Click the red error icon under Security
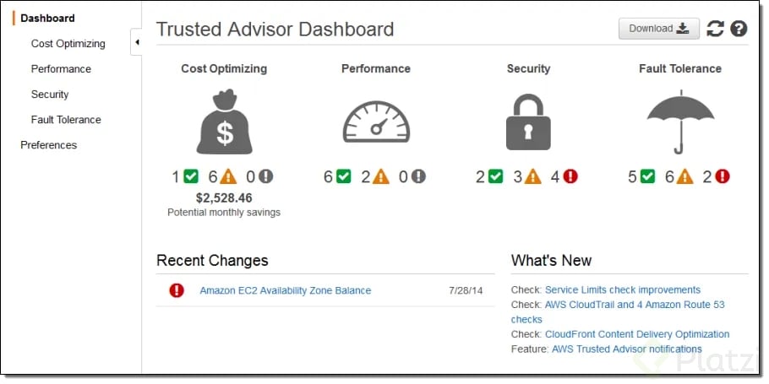The image size is (769, 384). (x=570, y=176)
